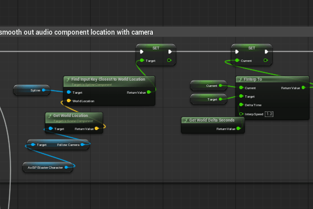Select the FInterp To node title
This screenshot has height=209, width=313.
point(253,80)
